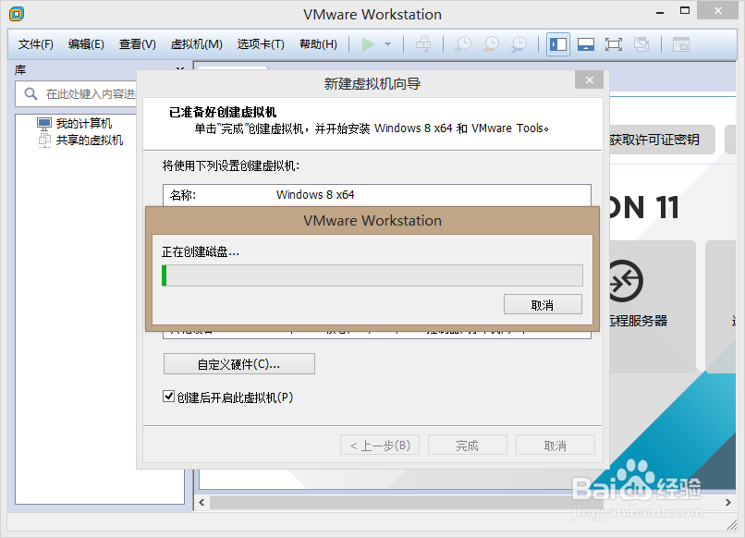Maximize the VMware Workstation window
This screenshot has width=745, height=538.
point(685,10)
